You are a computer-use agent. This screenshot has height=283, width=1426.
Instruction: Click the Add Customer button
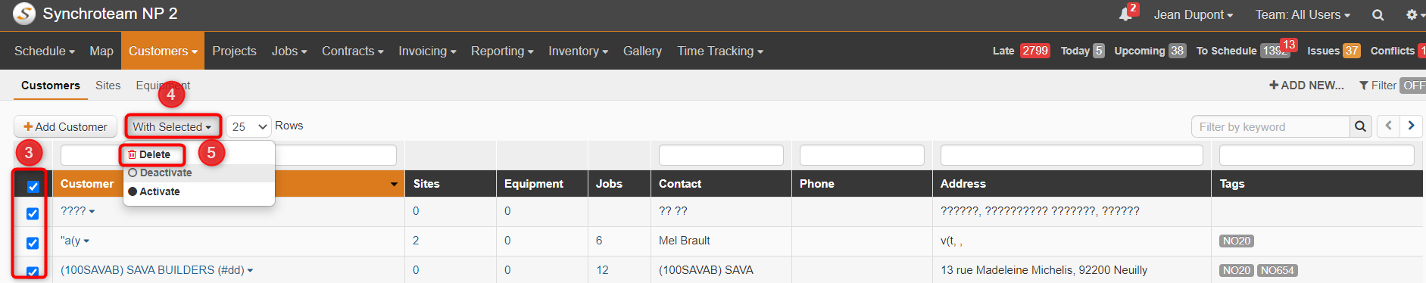coord(65,126)
